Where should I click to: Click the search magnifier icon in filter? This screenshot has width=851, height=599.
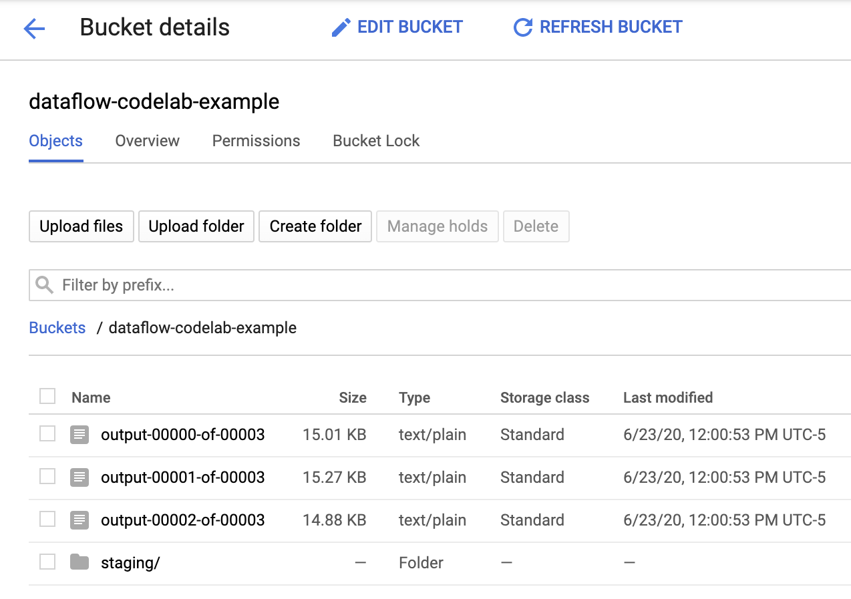[x=45, y=286]
